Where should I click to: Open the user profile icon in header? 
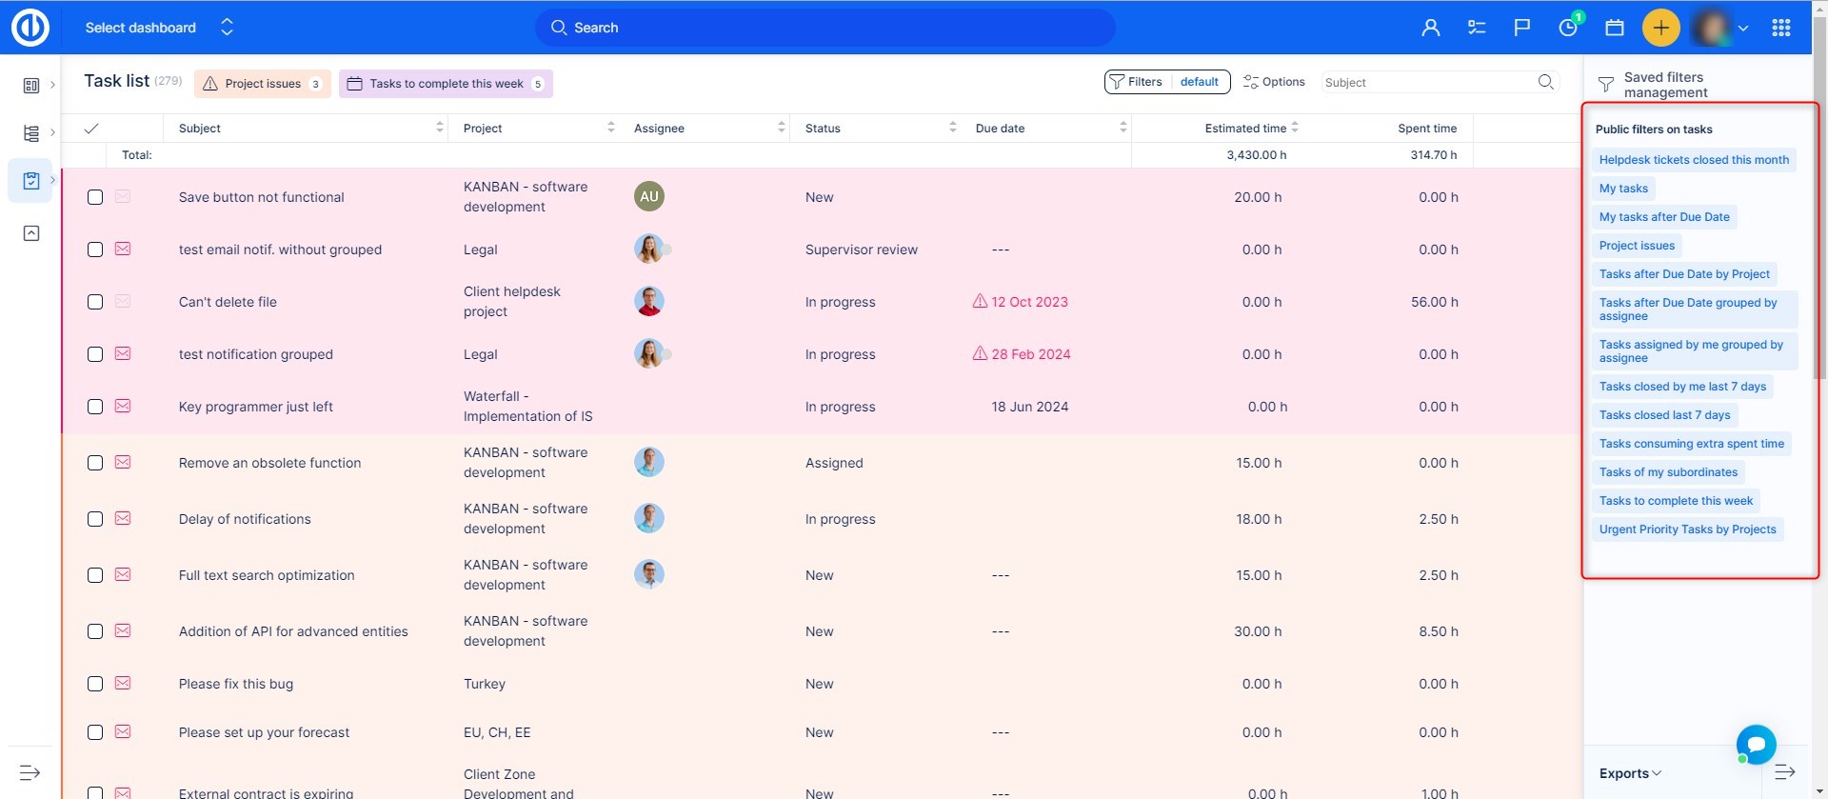pyautogui.click(x=1430, y=28)
